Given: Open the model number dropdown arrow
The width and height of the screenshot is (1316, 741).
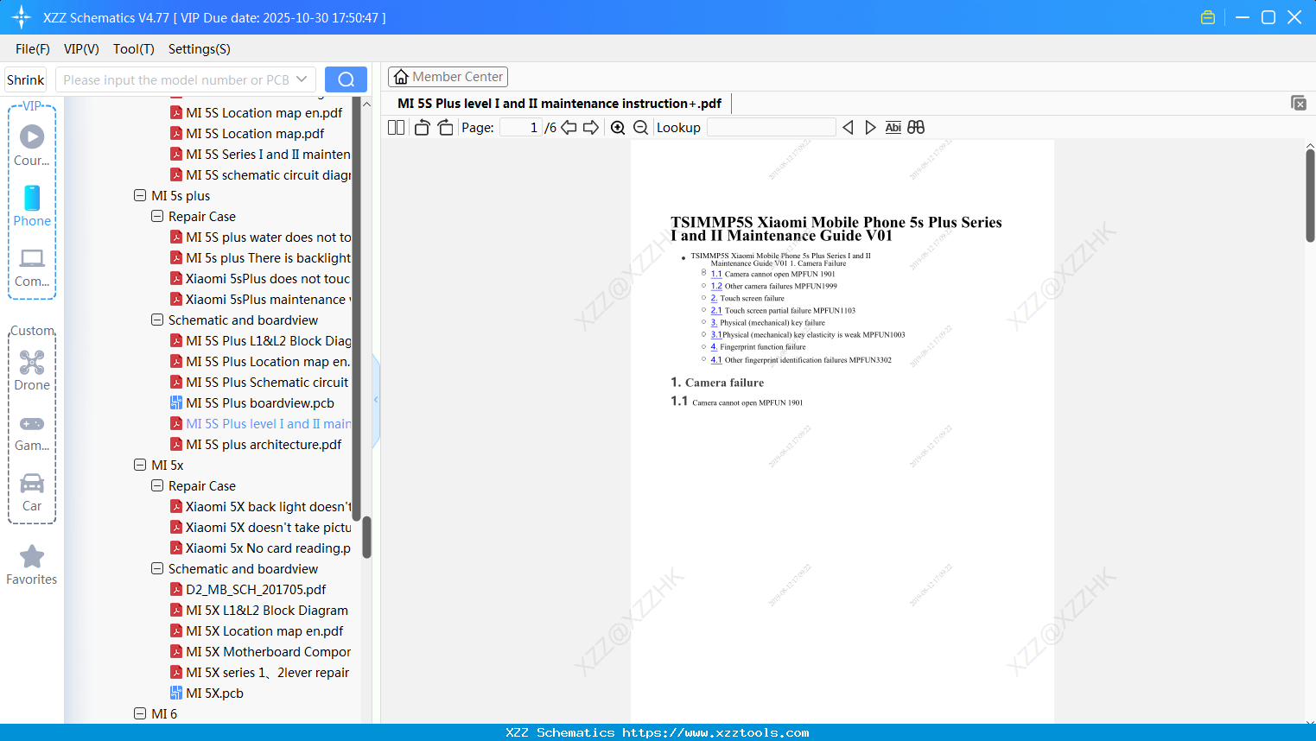Looking at the screenshot, I should [302, 79].
